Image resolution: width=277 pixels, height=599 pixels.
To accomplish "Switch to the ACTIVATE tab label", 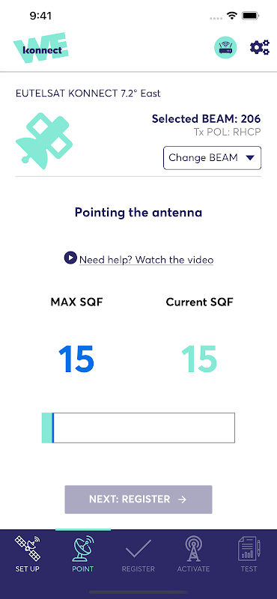I will 193,569.
